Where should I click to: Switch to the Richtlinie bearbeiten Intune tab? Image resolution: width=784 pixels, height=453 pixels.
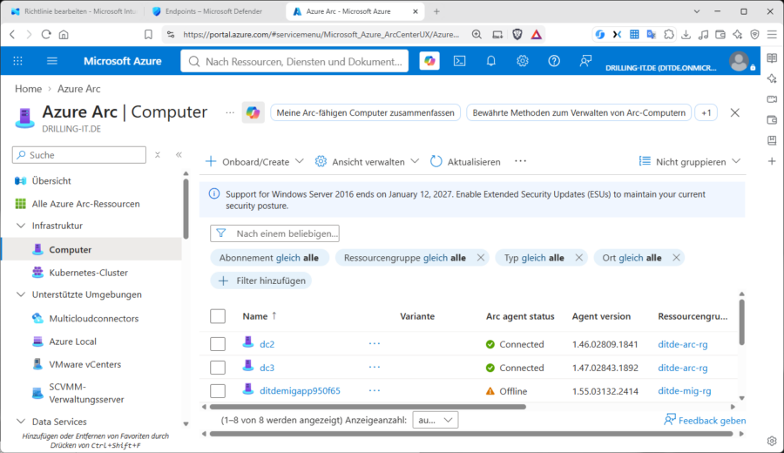click(73, 11)
